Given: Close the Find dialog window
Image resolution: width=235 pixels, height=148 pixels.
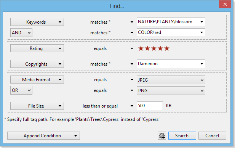Looking at the screenshot, I should pos(225,4).
